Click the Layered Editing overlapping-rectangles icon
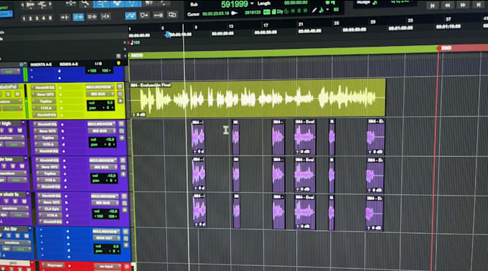This screenshot has height=271, width=488. pyautogui.click(x=172, y=14)
